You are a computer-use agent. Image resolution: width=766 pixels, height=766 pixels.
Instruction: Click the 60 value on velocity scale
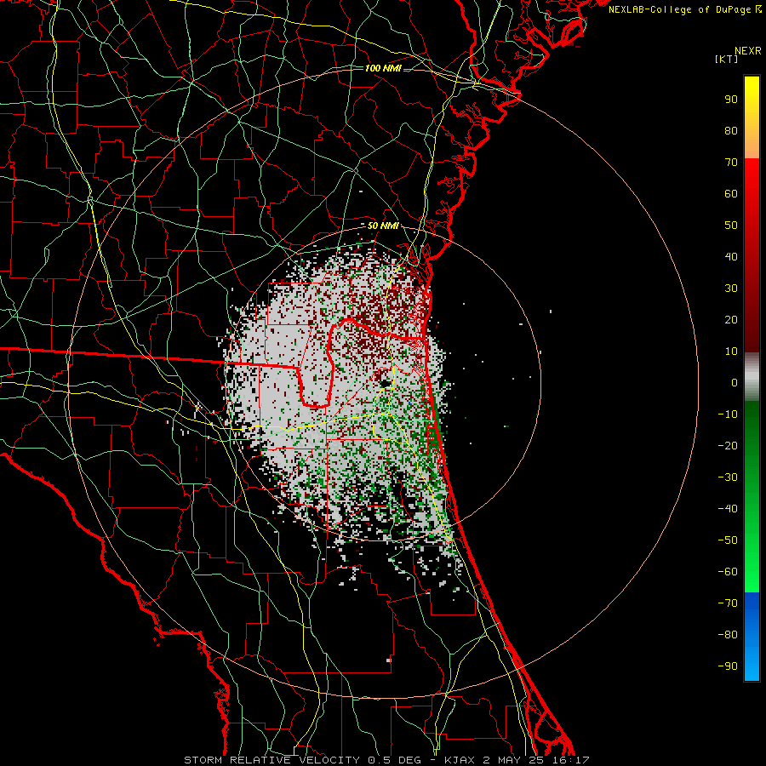[731, 194]
